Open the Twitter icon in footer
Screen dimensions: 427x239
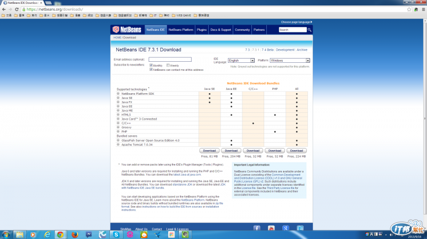point(300,228)
